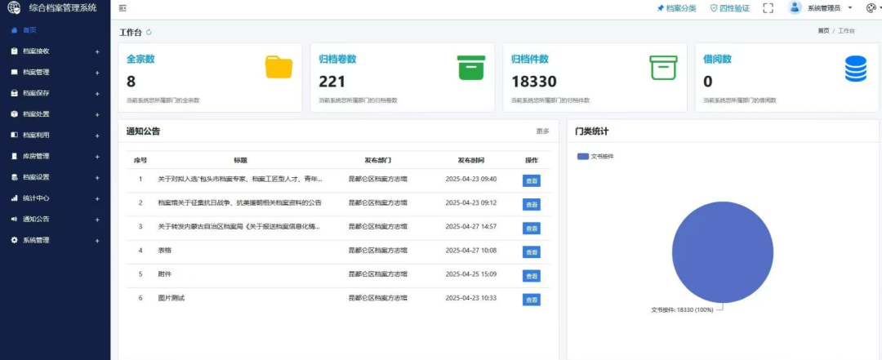Image resolution: width=882 pixels, height=360 pixels.
Task: Click the yellow folder icon in 全宗数 card
Action: coord(279,67)
